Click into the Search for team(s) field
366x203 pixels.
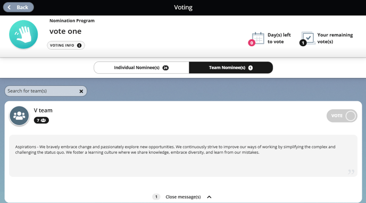pyautogui.click(x=42, y=91)
